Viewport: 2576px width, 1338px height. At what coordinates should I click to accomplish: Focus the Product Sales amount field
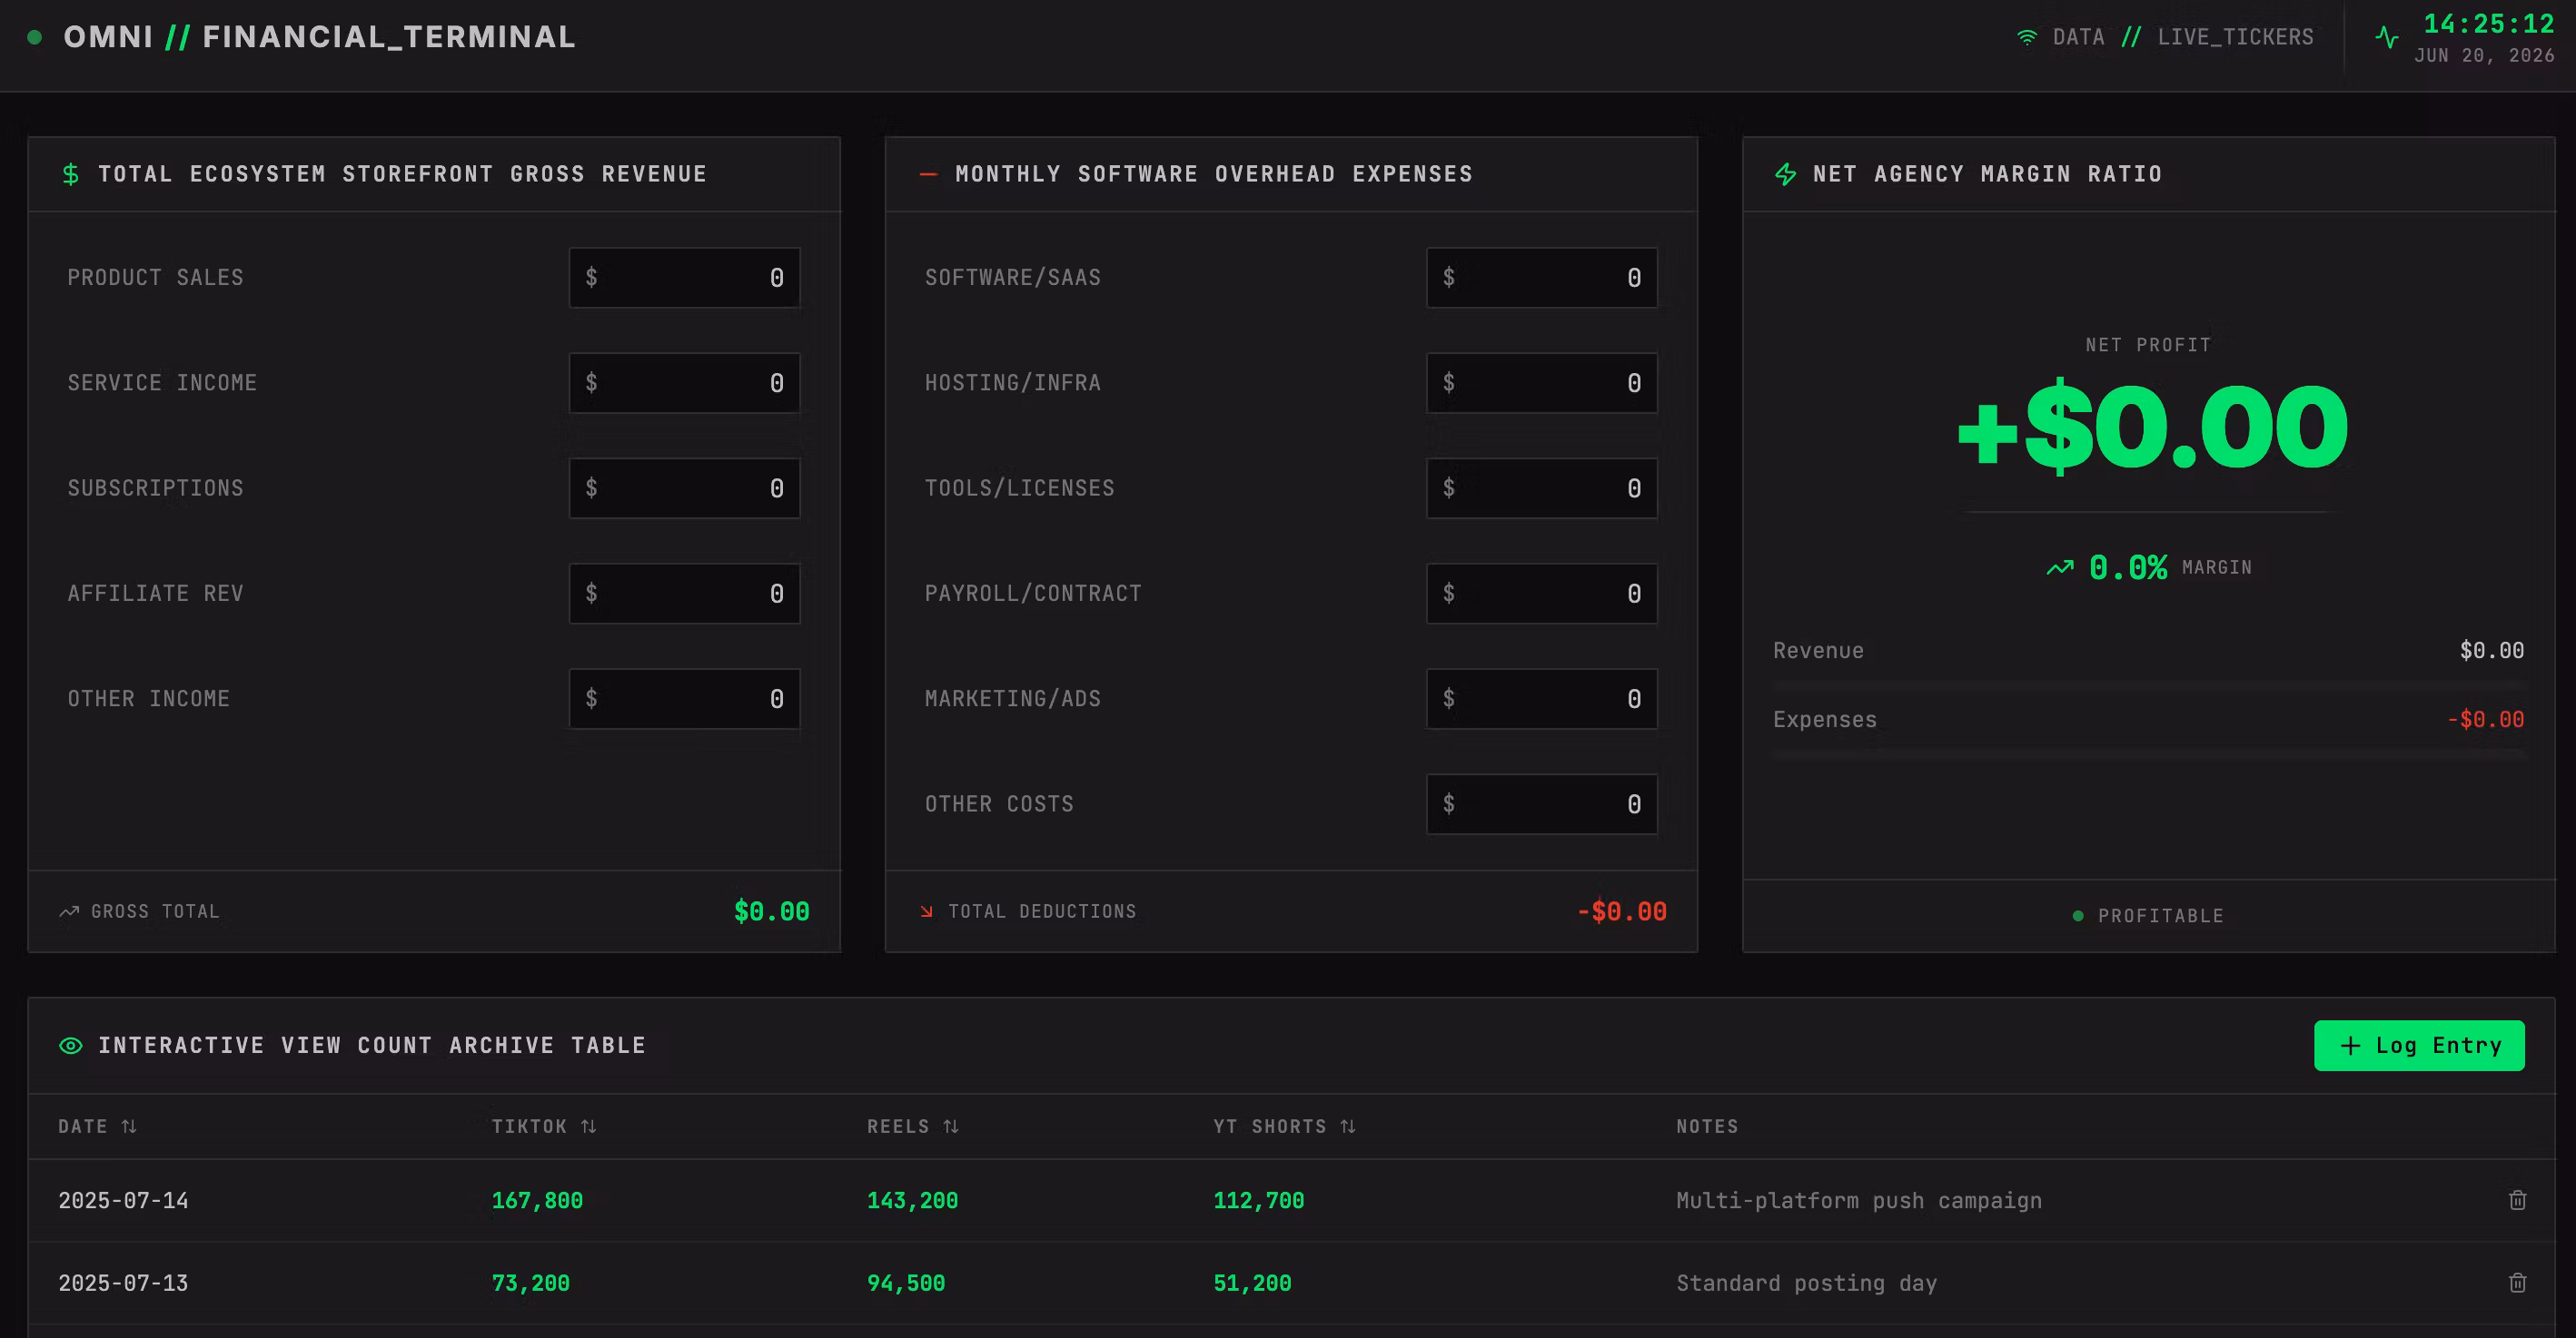pos(685,278)
